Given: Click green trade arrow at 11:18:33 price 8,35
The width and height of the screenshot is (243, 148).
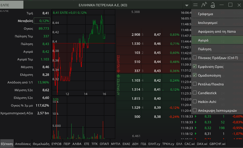Looking at the screenshot, I should (x=196, y=116).
